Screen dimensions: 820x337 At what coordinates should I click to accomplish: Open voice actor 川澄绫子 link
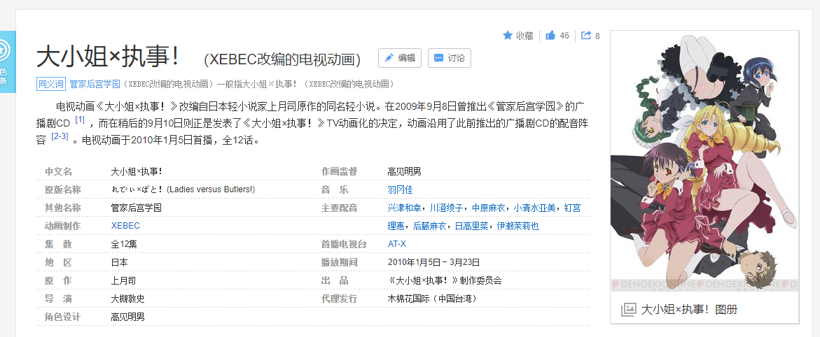(x=447, y=208)
